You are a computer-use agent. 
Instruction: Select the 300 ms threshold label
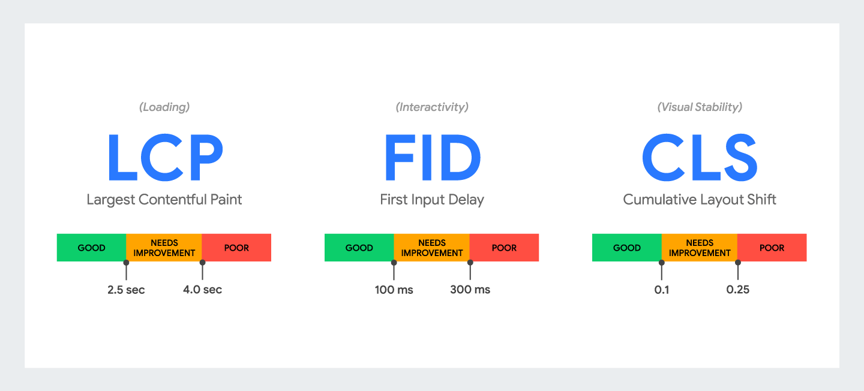pyautogui.click(x=470, y=290)
